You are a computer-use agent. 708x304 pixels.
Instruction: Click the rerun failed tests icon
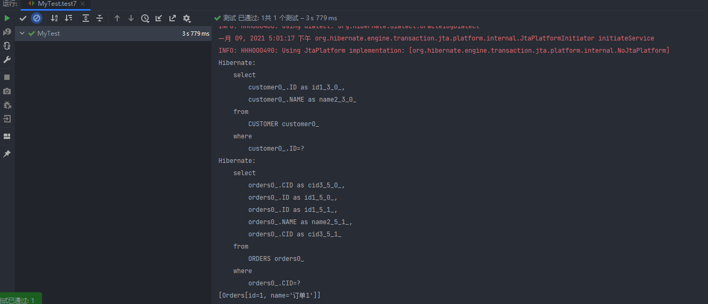[7, 32]
